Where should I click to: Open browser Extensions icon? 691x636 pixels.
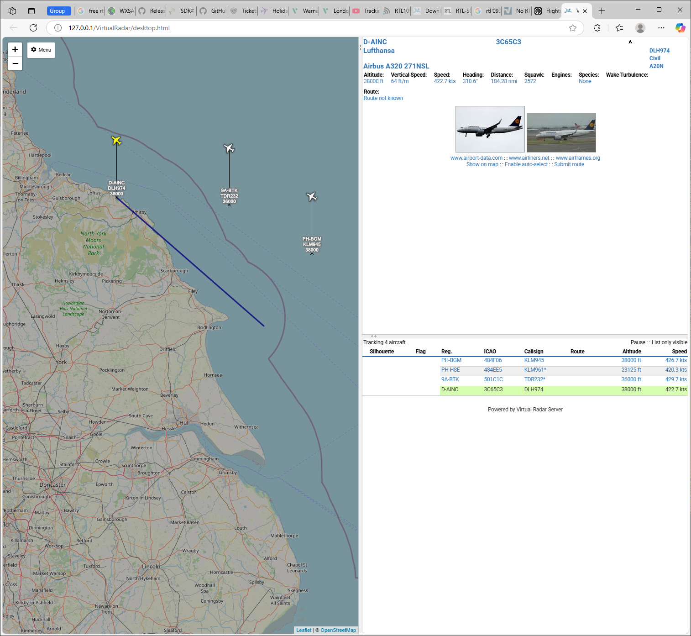point(597,28)
